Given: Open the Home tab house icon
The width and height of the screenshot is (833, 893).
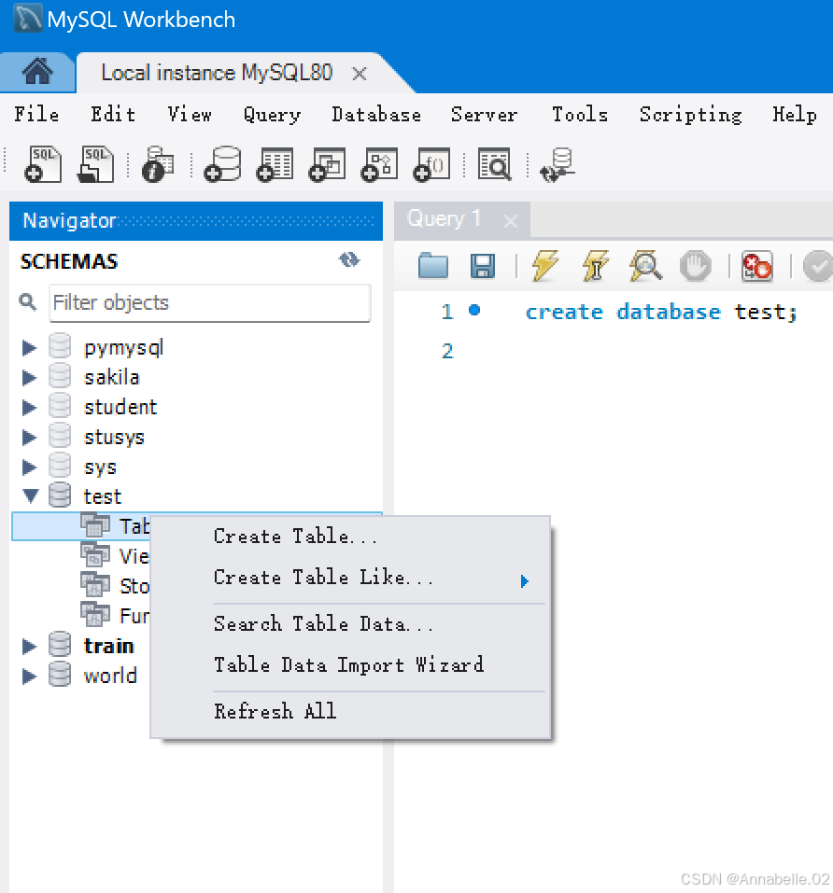Looking at the screenshot, I should [x=37, y=73].
